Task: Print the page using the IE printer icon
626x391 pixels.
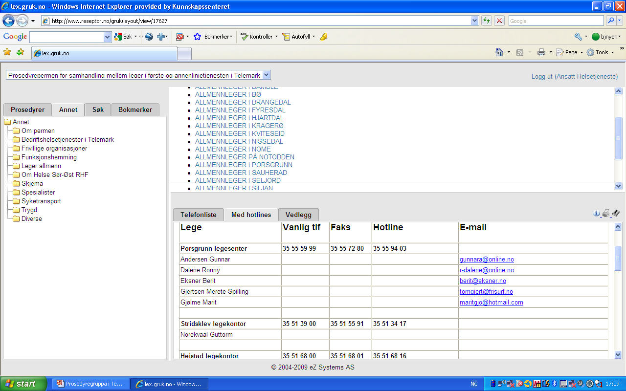Action: 541,52
